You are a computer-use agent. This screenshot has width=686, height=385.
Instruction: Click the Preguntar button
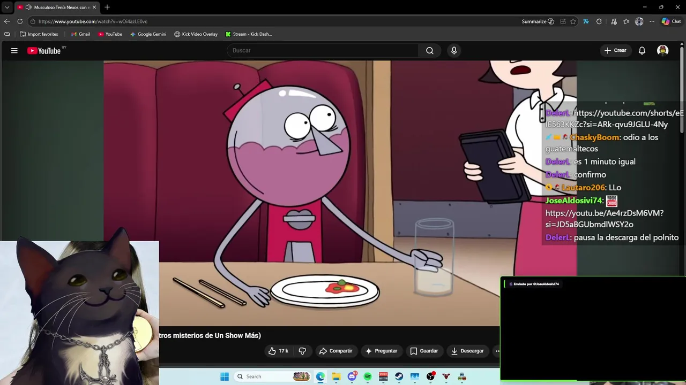point(381,351)
